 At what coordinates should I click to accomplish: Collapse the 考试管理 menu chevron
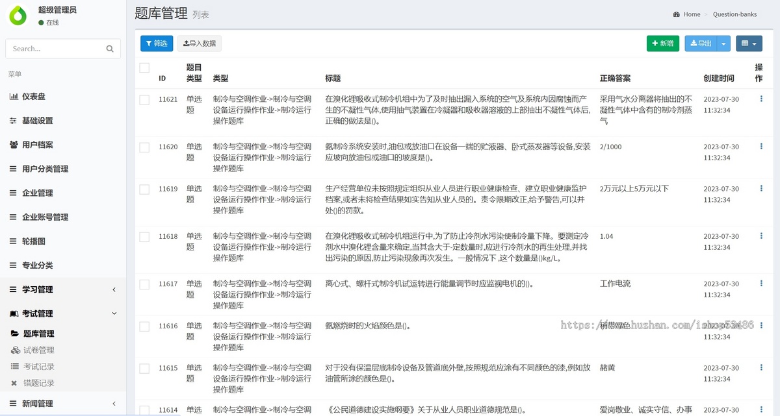click(114, 313)
